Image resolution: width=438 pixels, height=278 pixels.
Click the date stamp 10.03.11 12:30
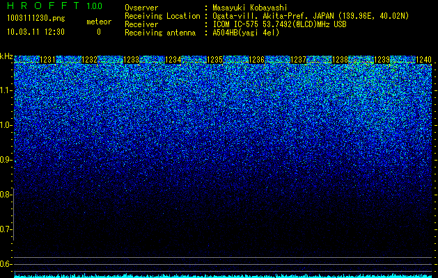[36, 32]
